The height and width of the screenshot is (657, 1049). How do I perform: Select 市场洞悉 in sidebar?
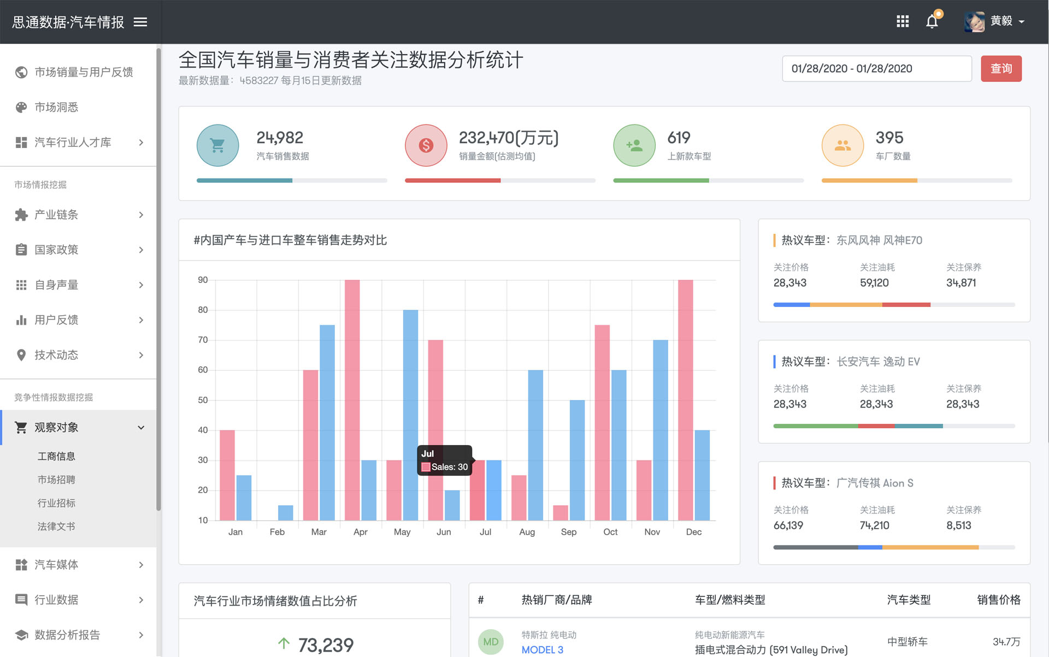point(56,108)
